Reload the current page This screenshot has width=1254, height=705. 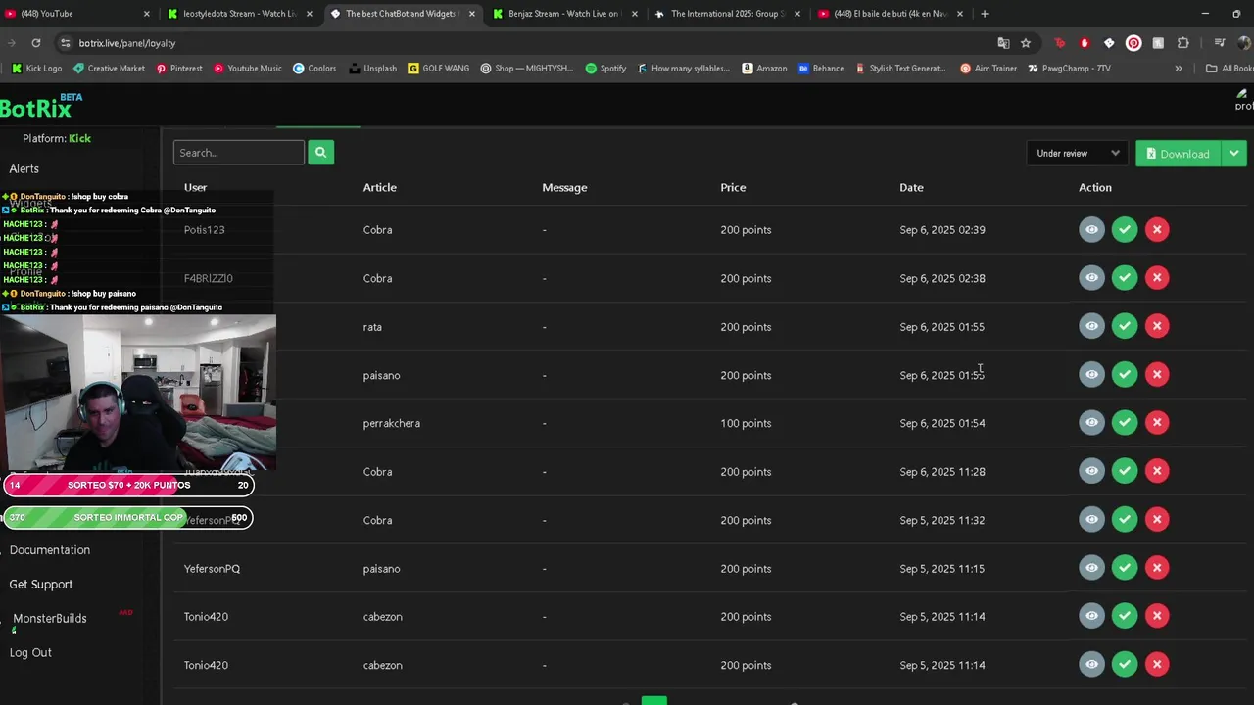click(x=35, y=43)
